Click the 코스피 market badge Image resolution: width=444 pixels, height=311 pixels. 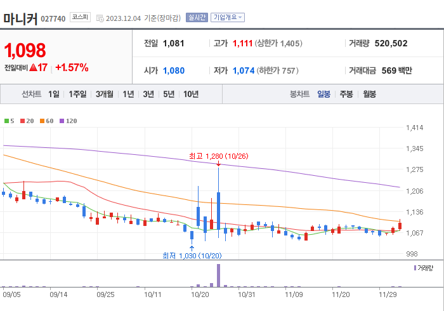[x=80, y=17]
